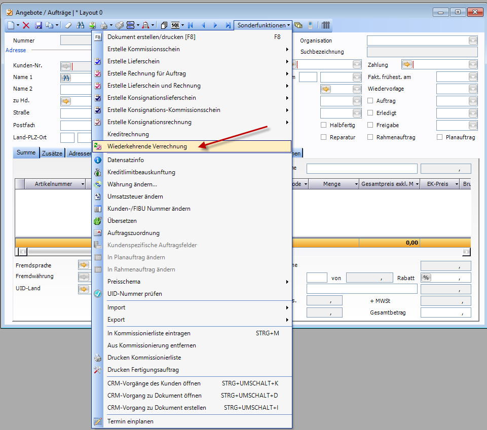
Task: Click the Suchbezeichnung input field
Action: (x=422, y=52)
